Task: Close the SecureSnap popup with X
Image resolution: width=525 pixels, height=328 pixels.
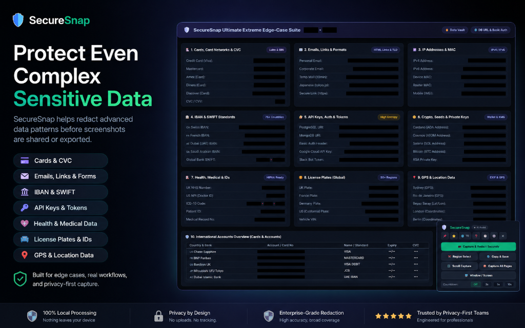Action: pyautogui.click(x=502, y=236)
